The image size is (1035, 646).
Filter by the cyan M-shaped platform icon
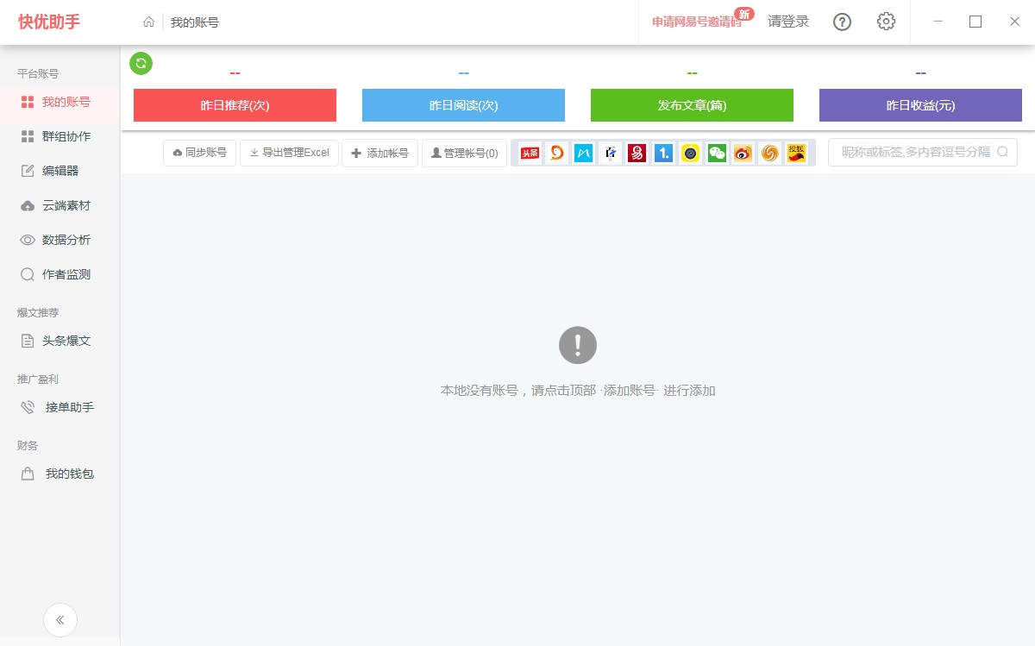pyautogui.click(x=583, y=153)
